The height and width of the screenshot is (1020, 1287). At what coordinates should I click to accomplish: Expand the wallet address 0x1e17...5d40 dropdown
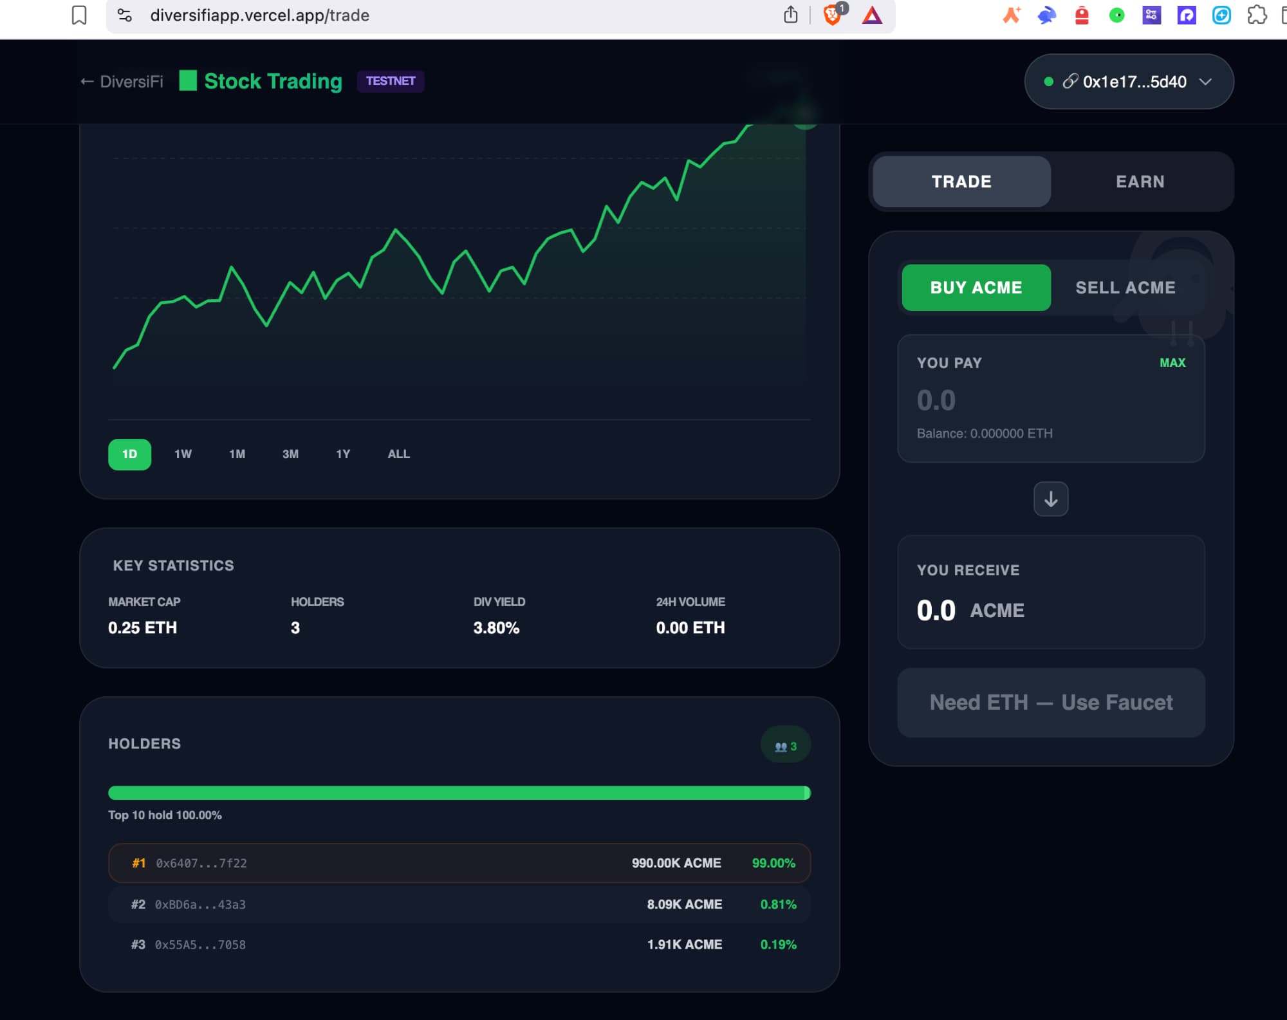coord(1129,82)
